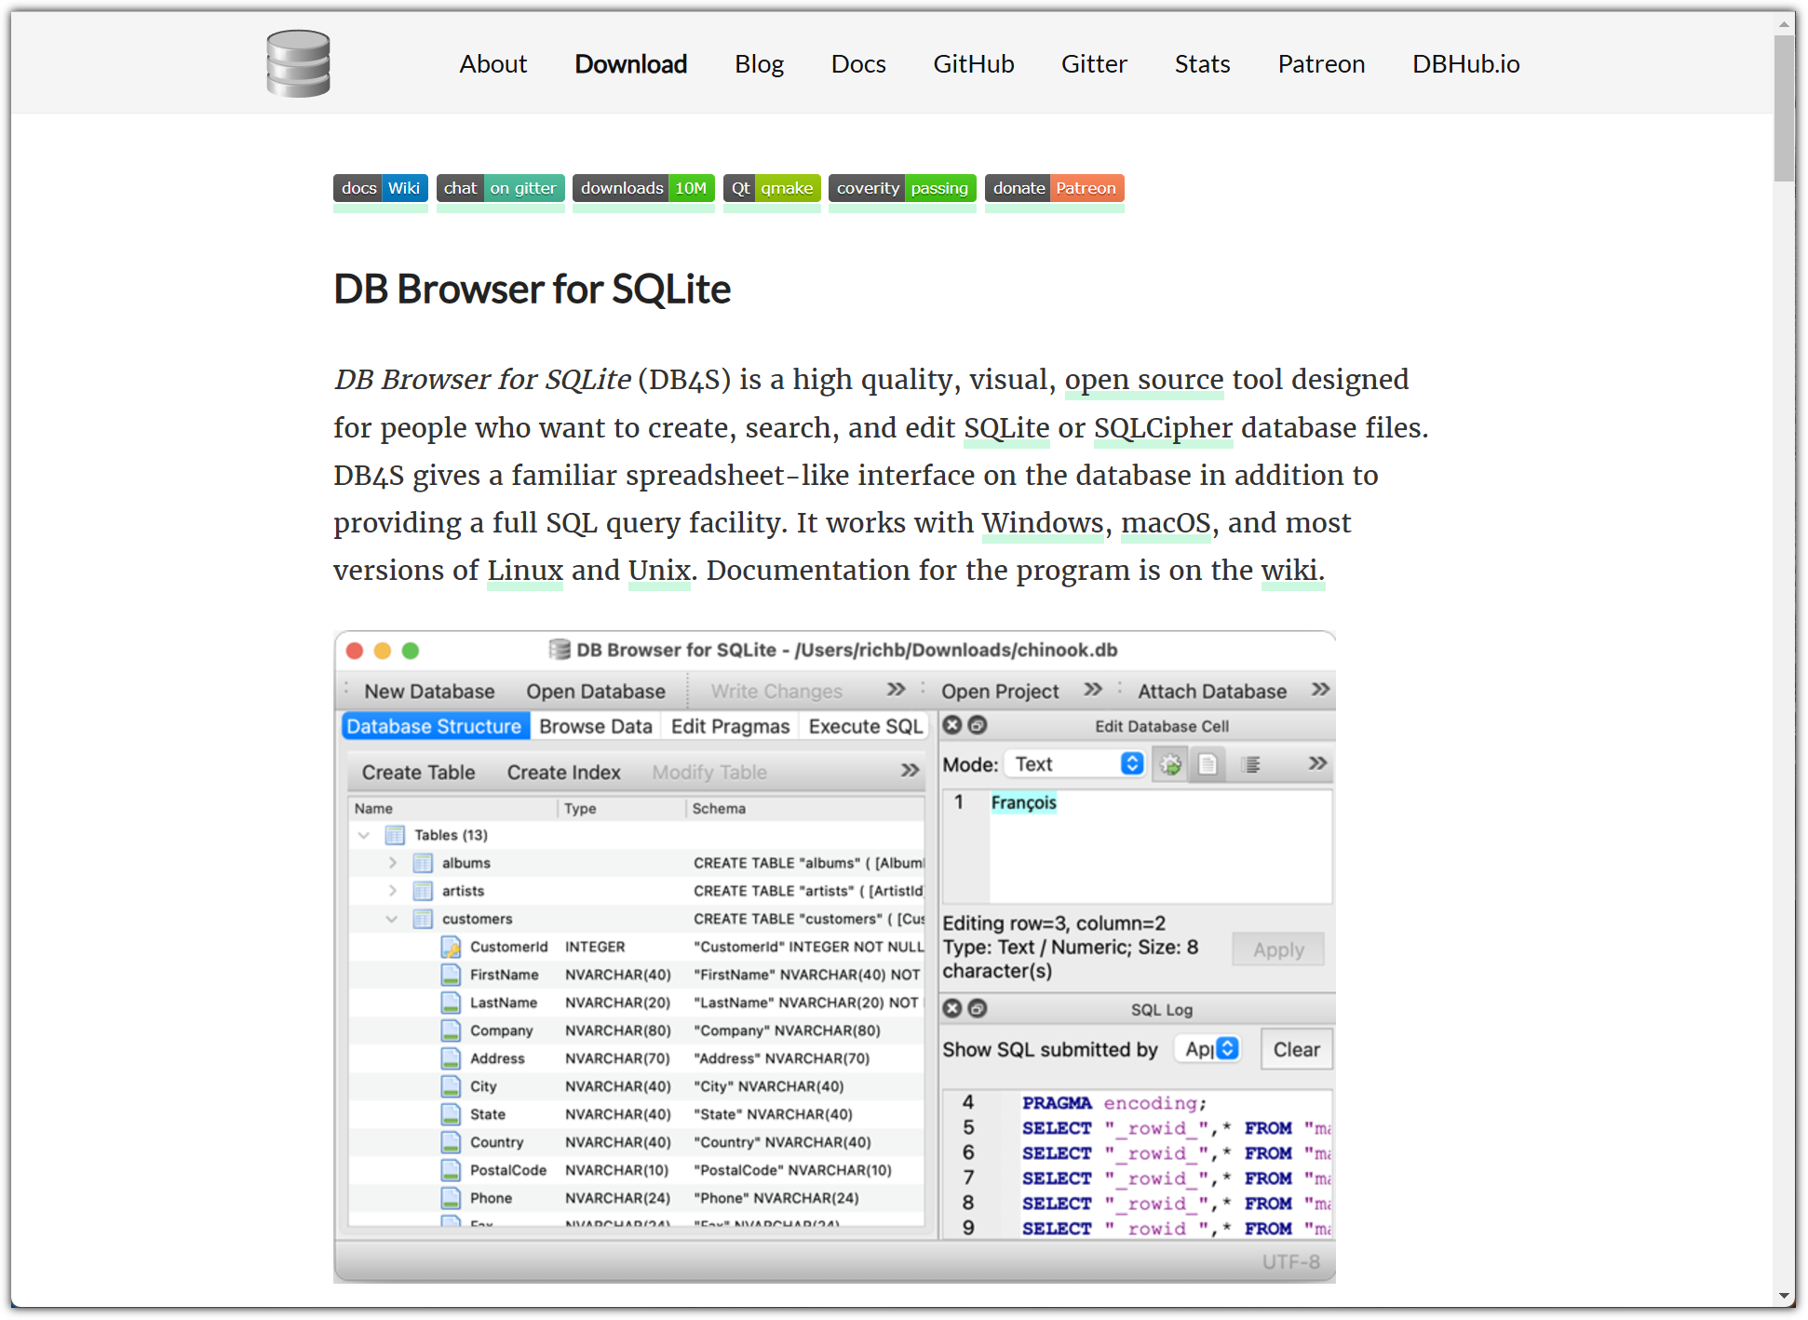
Task: Click the Linux hyperlink
Action: pos(525,571)
